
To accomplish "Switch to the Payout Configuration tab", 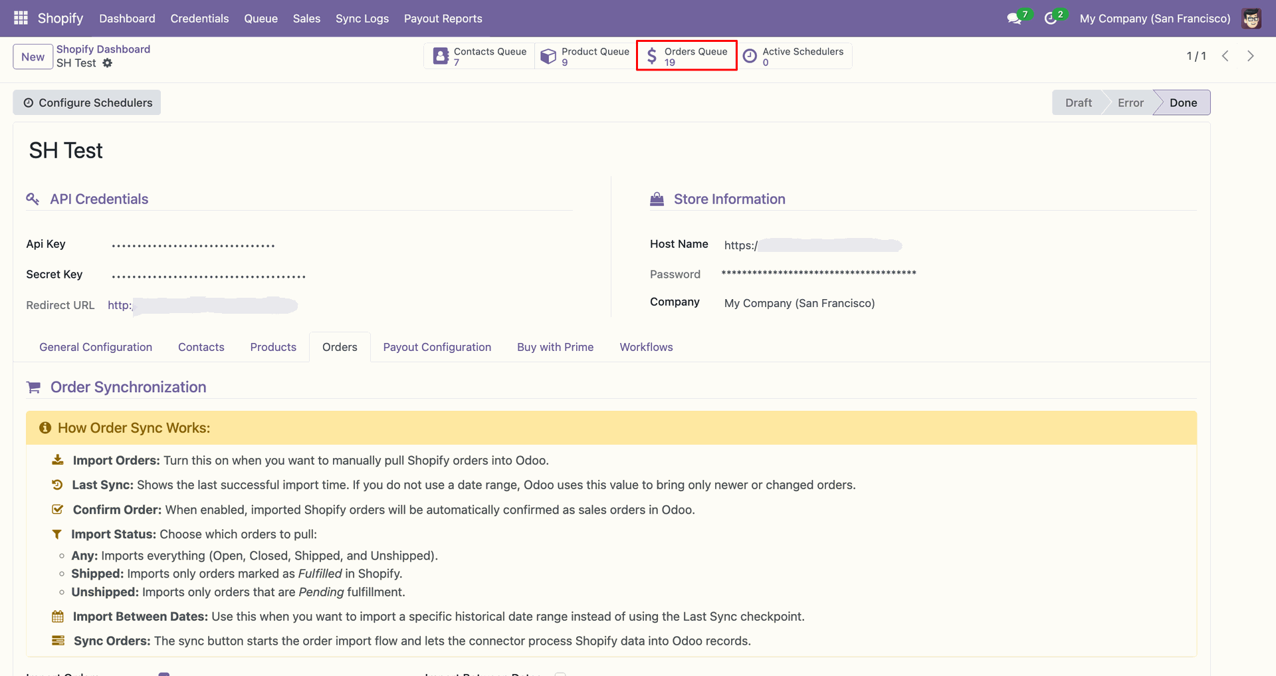I will point(437,347).
